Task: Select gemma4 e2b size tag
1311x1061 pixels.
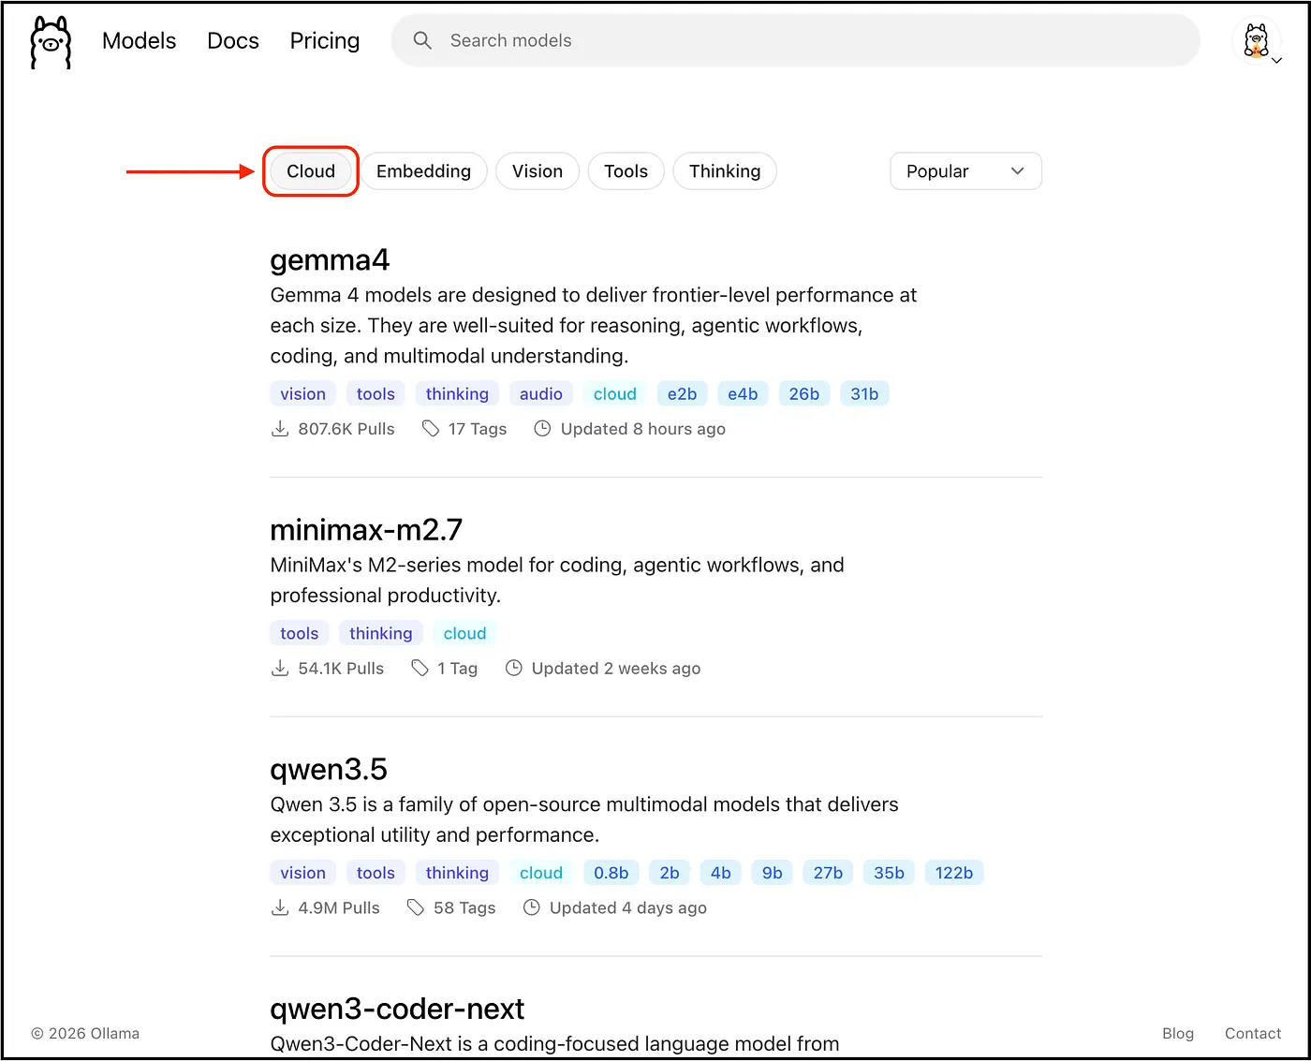Action: [682, 394]
